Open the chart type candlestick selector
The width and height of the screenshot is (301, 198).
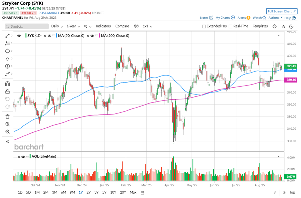click(87, 26)
